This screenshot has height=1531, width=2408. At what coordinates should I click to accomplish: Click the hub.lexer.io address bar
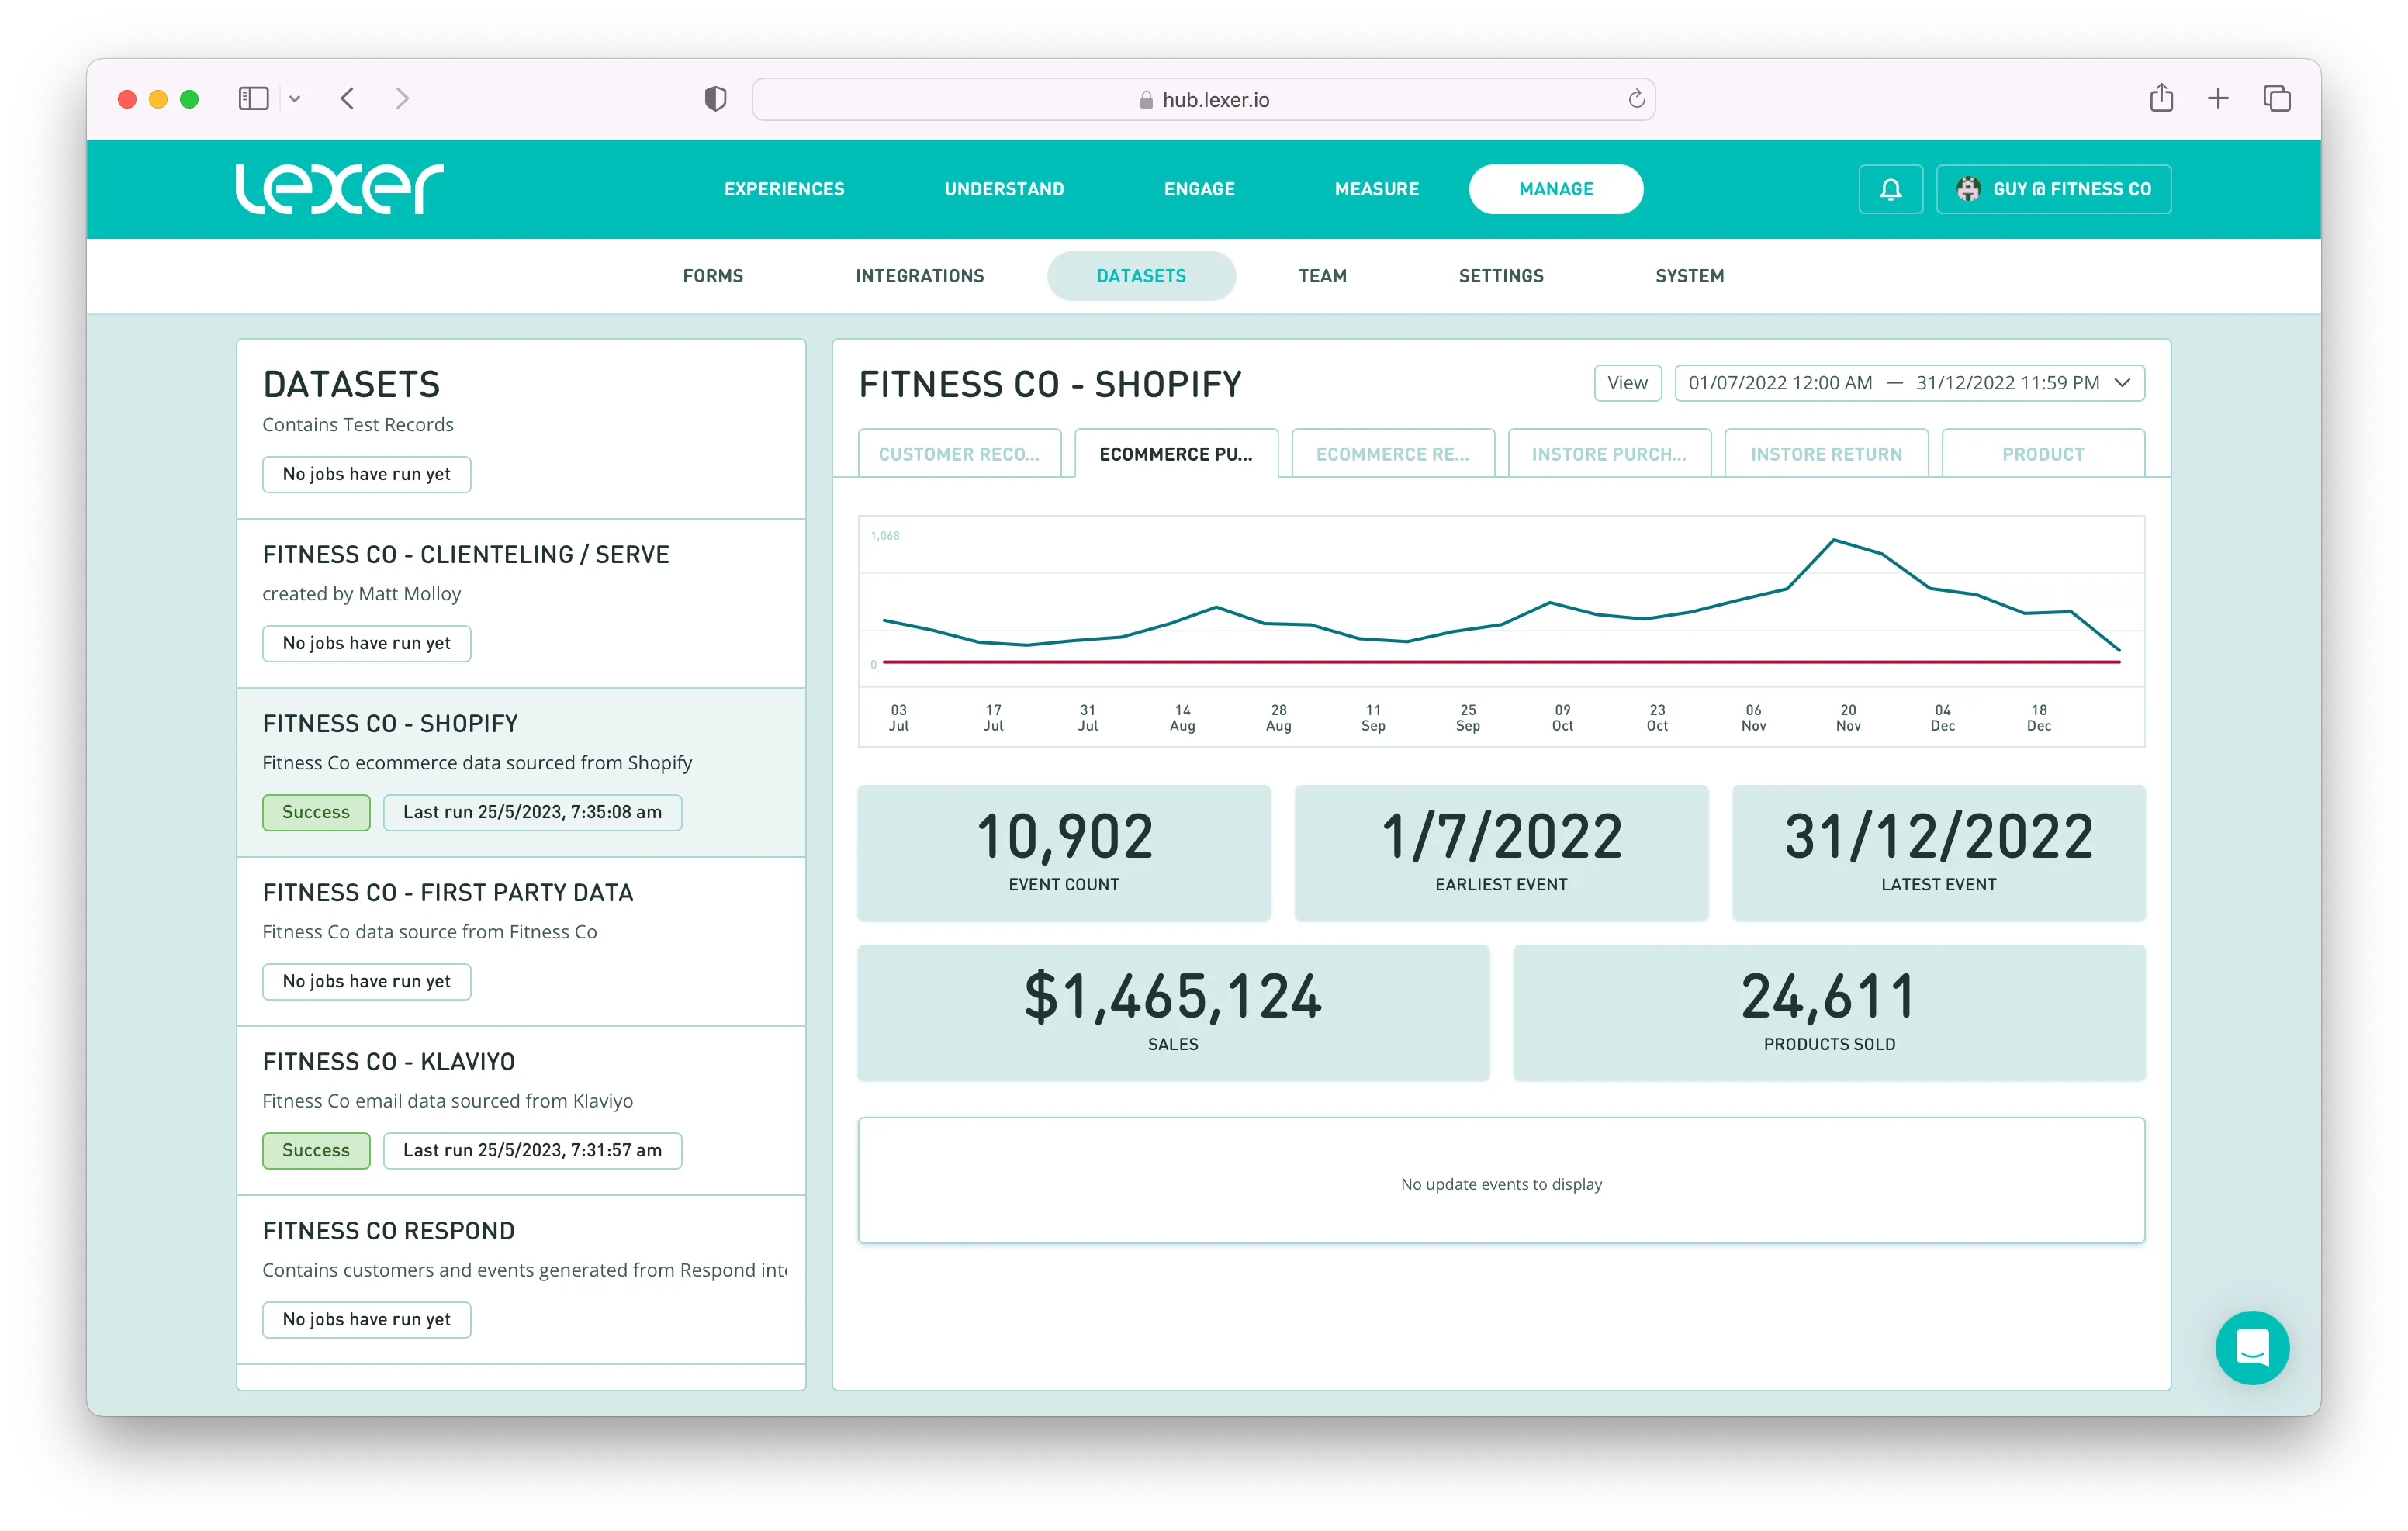(x=1203, y=99)
